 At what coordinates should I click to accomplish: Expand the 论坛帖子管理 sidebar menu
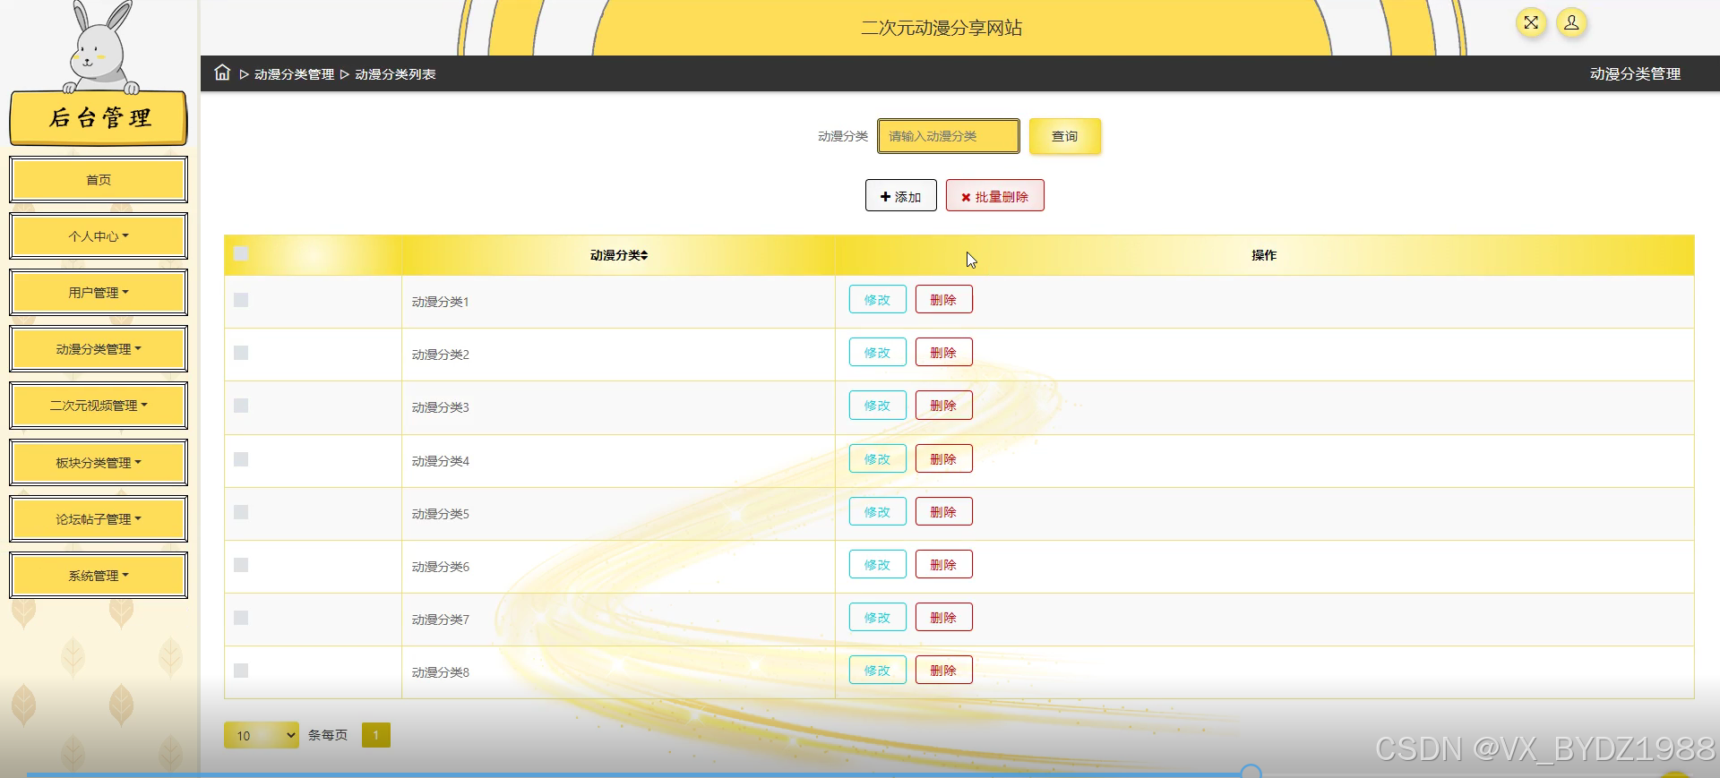tap(99, 519)
